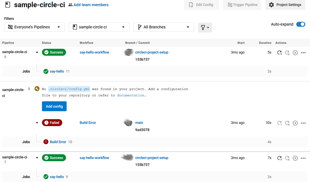Open more options for the failed pipeline

coord(303,123)
